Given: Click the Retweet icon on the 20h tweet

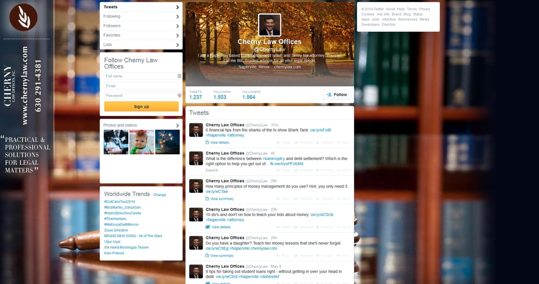Looking at the screenshot, I should tap(295, 199).
